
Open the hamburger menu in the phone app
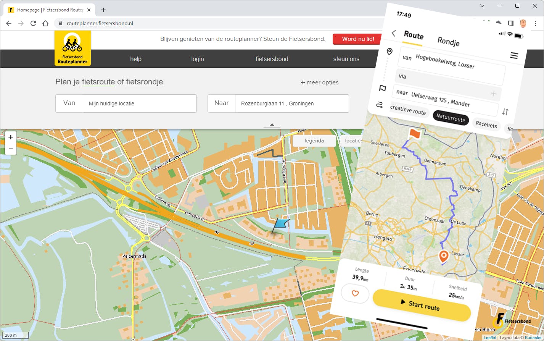[x=514, y=56]
